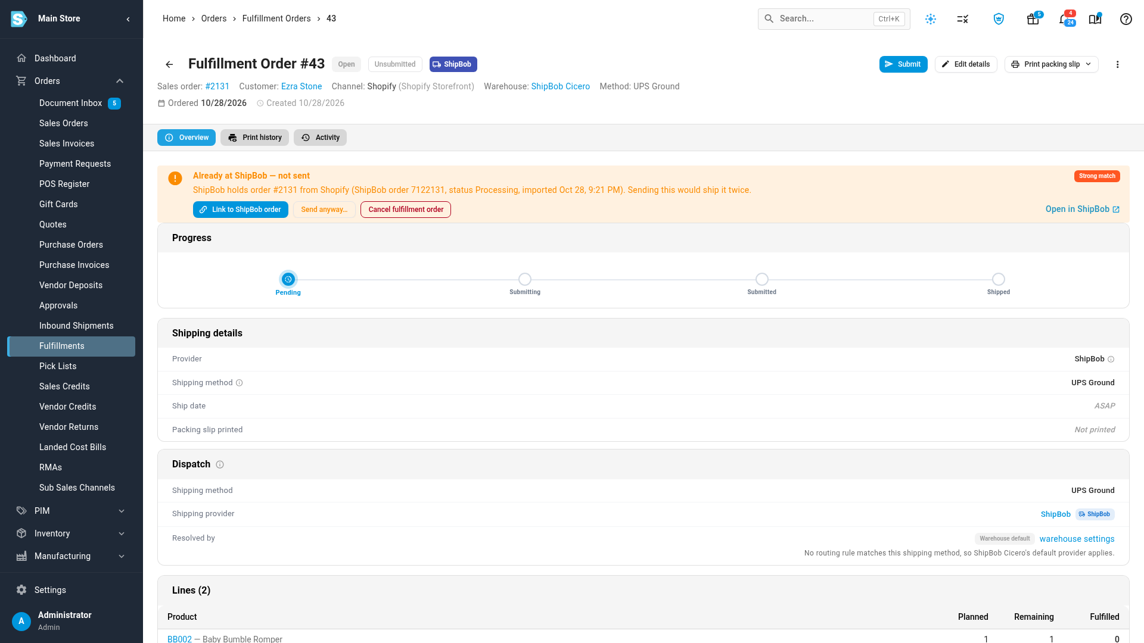Switch to the Activity tab
1144x643 pixels.
320,138
